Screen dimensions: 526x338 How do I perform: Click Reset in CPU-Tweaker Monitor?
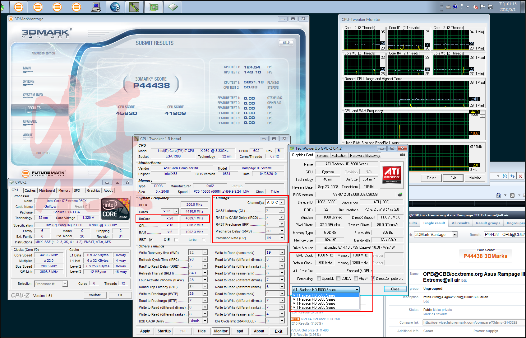(431, 178)
